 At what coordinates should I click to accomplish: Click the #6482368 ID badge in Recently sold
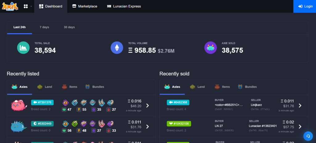click(178, 102)
